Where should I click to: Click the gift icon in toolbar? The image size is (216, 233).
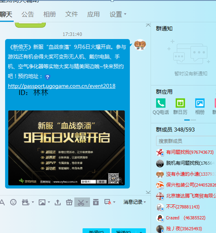(69, 202)
